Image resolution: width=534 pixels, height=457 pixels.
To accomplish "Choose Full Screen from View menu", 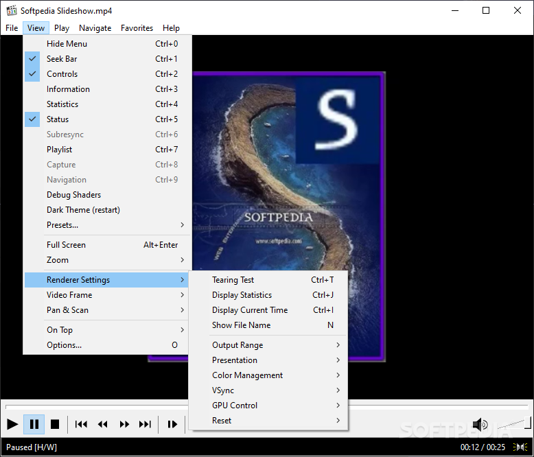I will coord(106,245).
